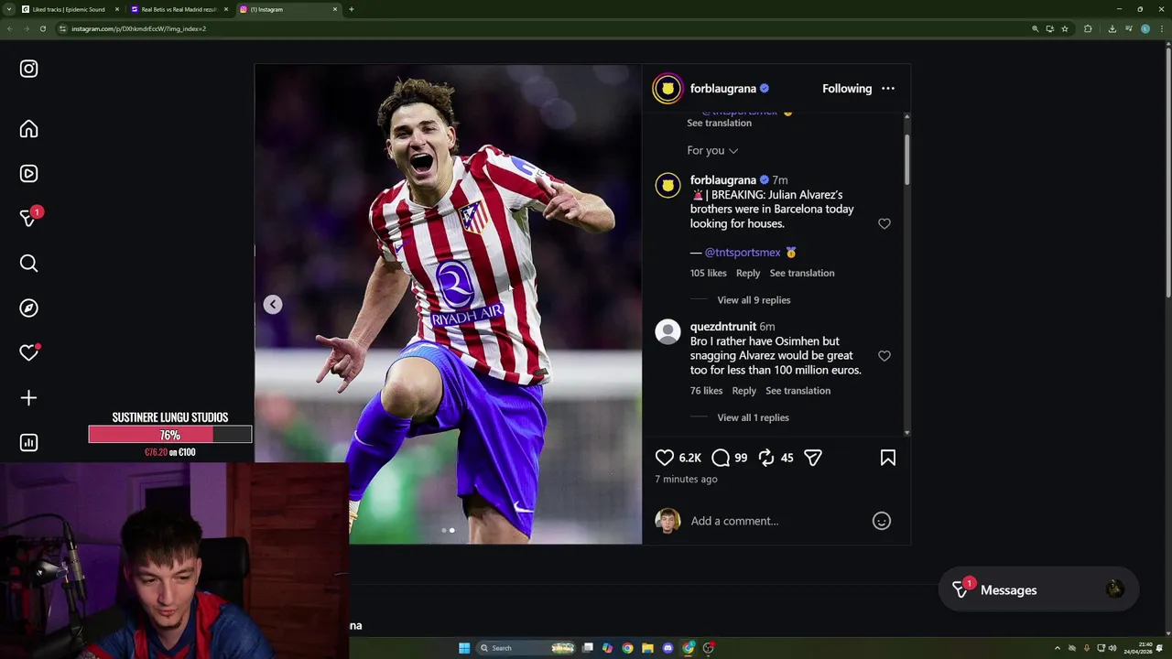1172x659 pixels.
Task: Open the Dashboard insights icon
Action: (28, 443)
